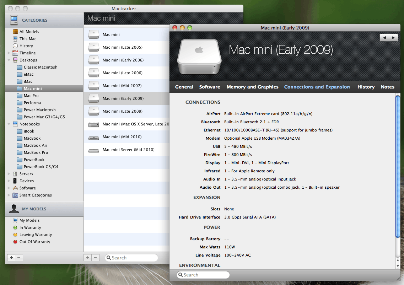Viewport: 404px width, 285px height.
Task: Open the Memory and Graphics tab
Action: pos(253,87)
